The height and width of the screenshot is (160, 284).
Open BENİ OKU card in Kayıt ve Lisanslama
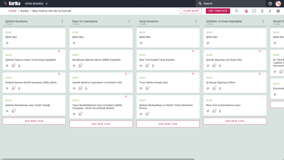[x=101, y=38]
